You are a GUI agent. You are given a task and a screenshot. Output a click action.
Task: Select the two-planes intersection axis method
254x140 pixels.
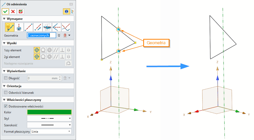click(47, 27)
